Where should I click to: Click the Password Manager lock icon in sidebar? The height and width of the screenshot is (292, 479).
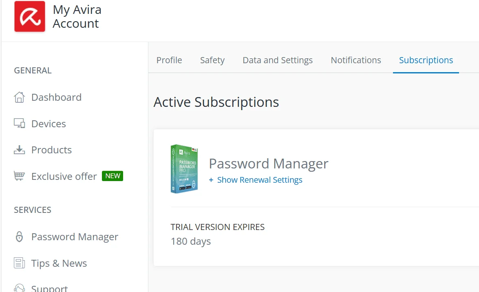click(19, 237)
